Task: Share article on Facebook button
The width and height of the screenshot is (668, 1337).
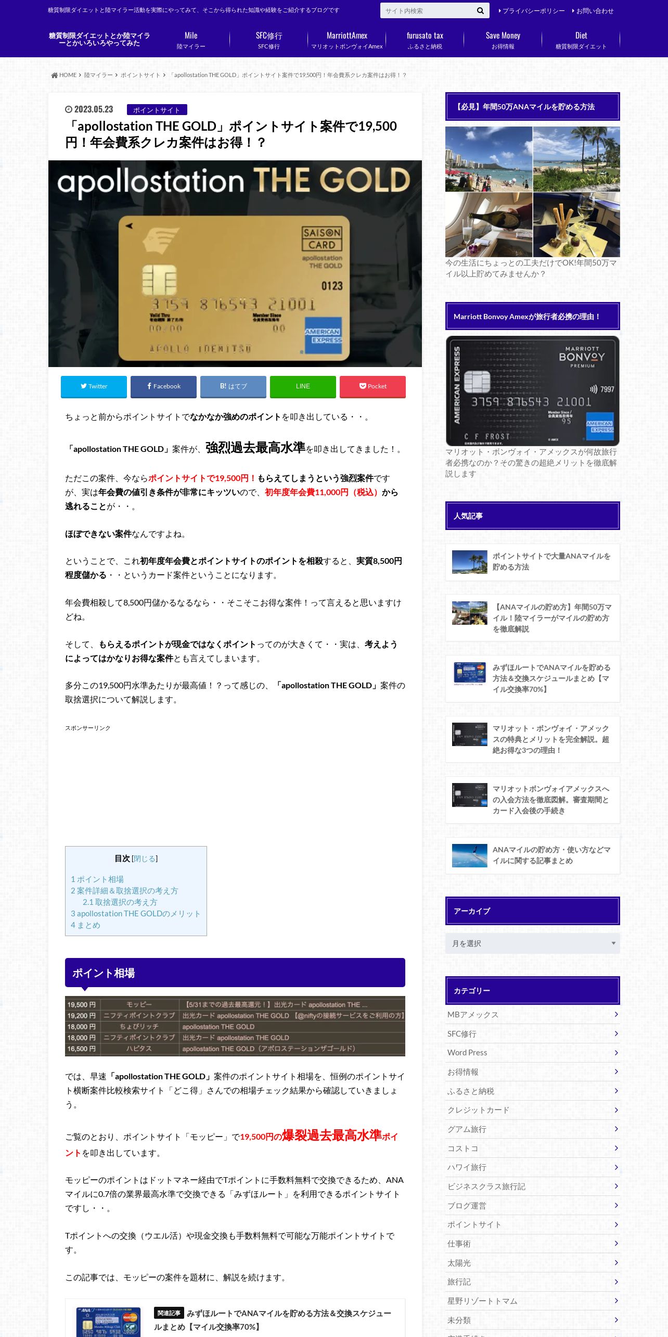Action: coord(163,386)
